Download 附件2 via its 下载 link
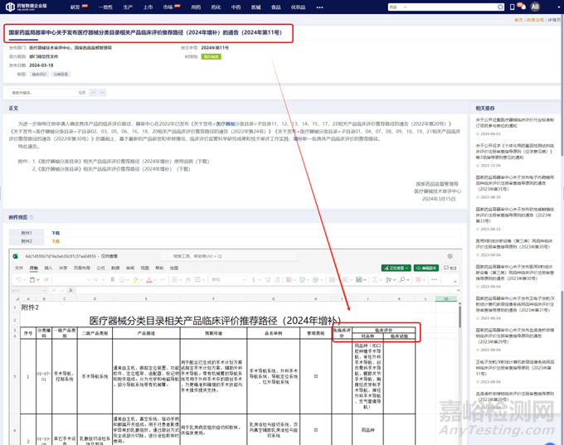This screenshot has height=445, width=564. point(56,241)
